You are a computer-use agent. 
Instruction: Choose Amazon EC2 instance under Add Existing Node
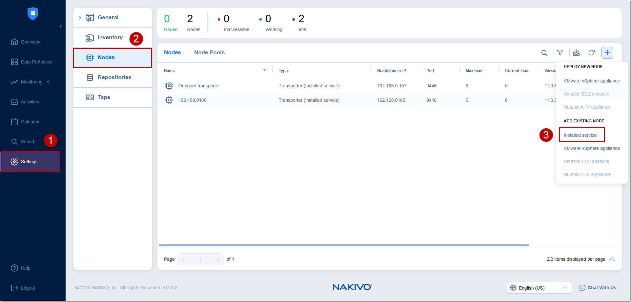pos(586,161)
